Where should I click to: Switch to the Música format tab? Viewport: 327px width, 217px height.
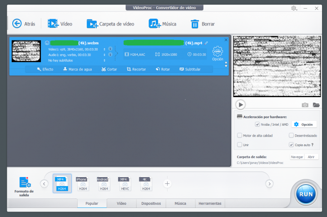tap(180, 203)
